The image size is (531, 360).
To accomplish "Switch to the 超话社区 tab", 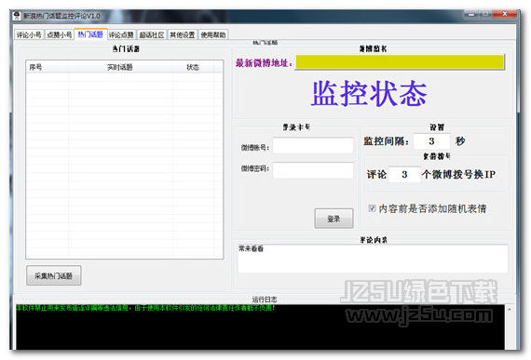I will (x=152, y=34).
